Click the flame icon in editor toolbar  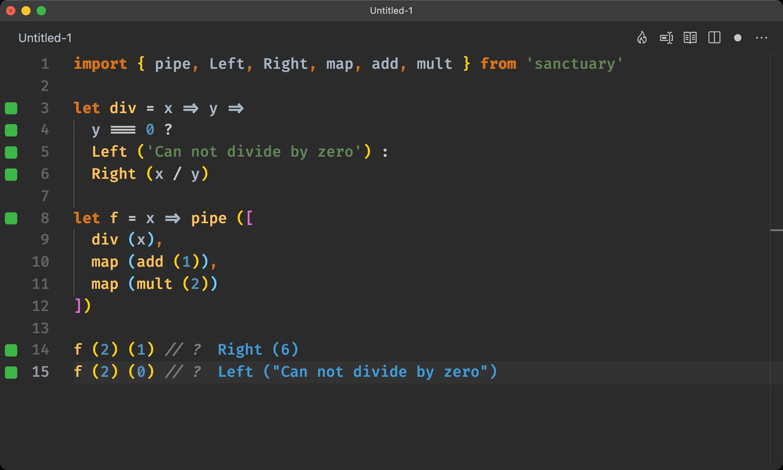pos(642,37)
